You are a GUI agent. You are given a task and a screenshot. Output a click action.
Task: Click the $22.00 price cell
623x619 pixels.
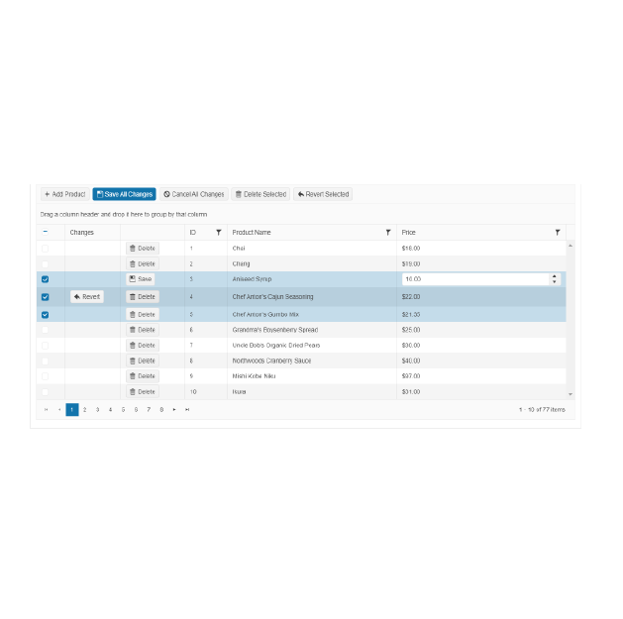click(481, 297)
